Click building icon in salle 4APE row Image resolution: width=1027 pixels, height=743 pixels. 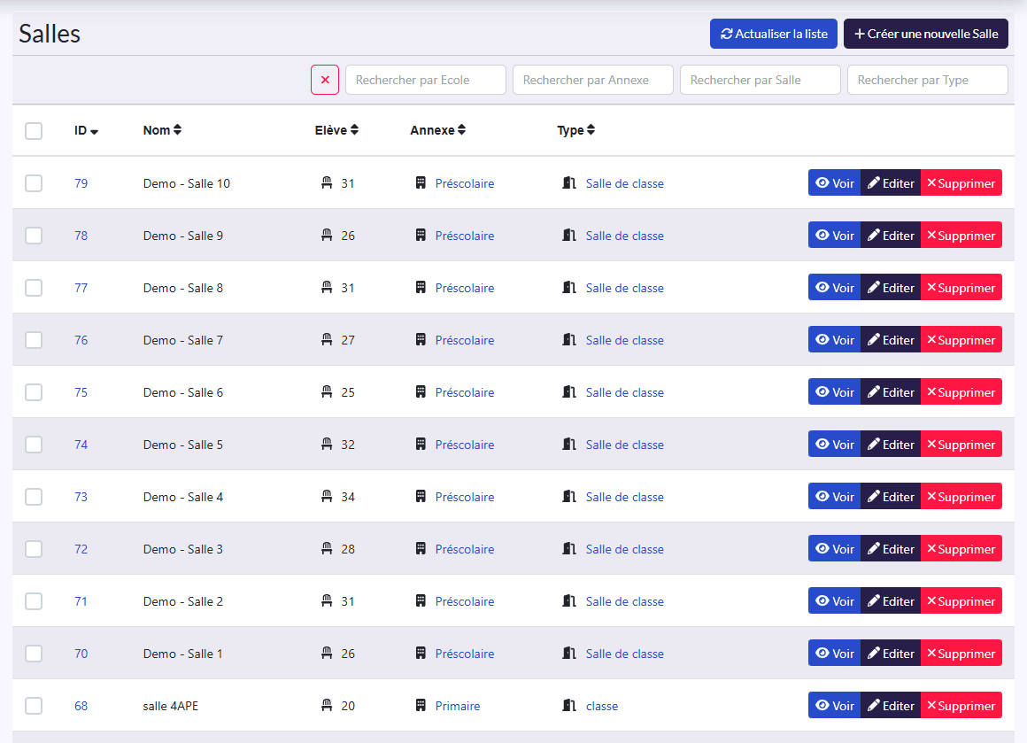click(421, 705)
